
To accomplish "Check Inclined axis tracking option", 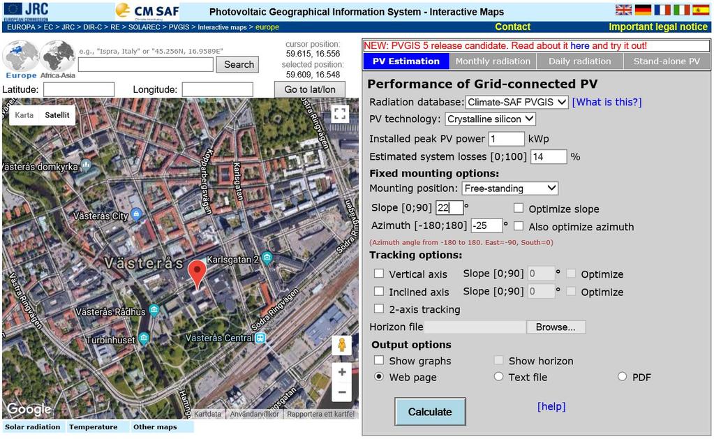I will point(378,291).
